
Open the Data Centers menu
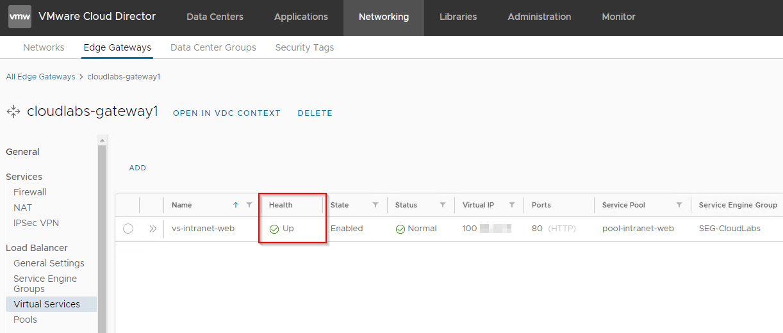pos(215,17)
